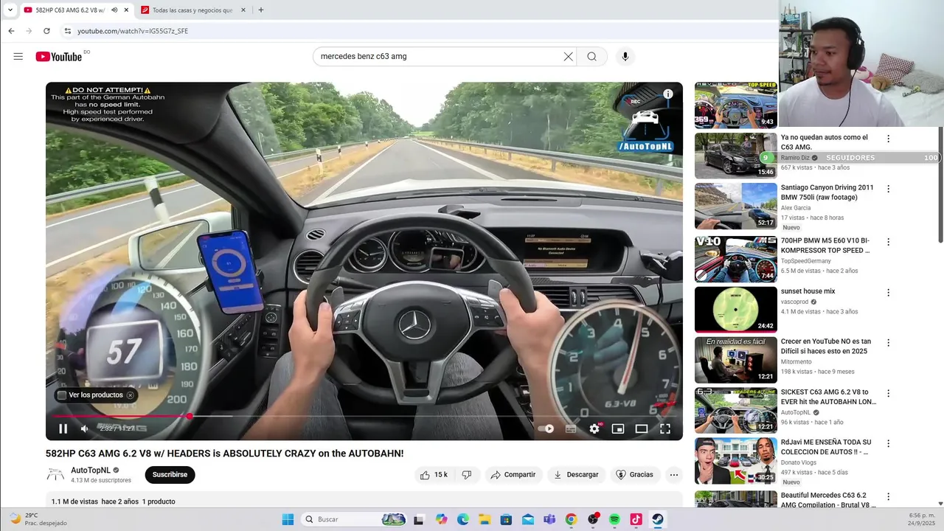
Task: Open the miniplayer
Action: pos(618,428)
